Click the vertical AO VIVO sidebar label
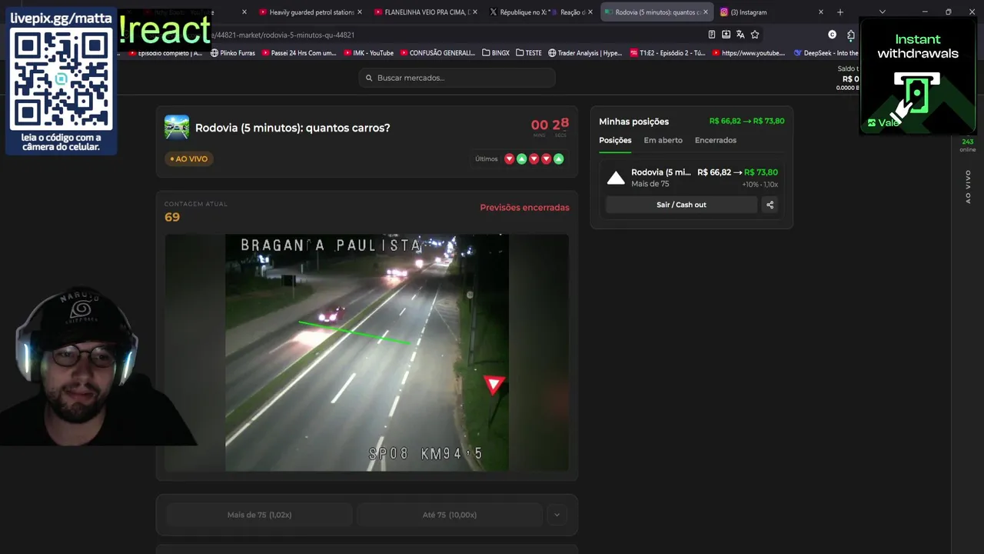 968,187
